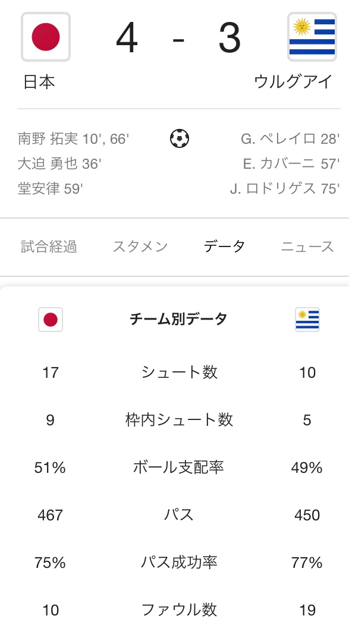Image resolution: width=349 pixels, height=619 pixels.
Task: Click scorer 南野 拓実 10', 66'
Action: pyautogui.click(x=74, y=138)
